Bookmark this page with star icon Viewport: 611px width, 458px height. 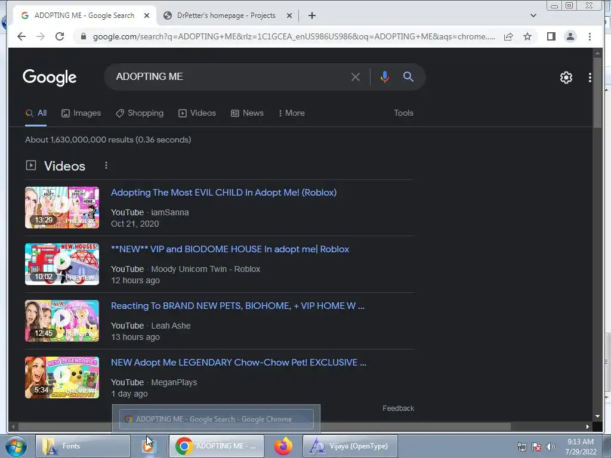click(x=527, y=36)
